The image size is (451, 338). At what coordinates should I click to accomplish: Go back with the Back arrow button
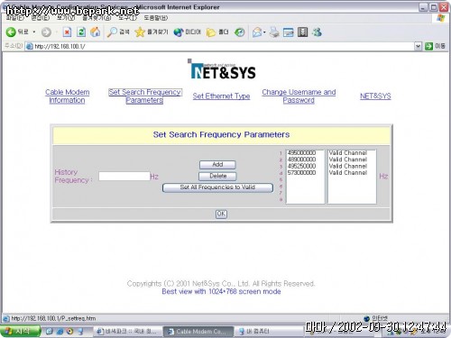pyautogui.click(x=17, y=32)
